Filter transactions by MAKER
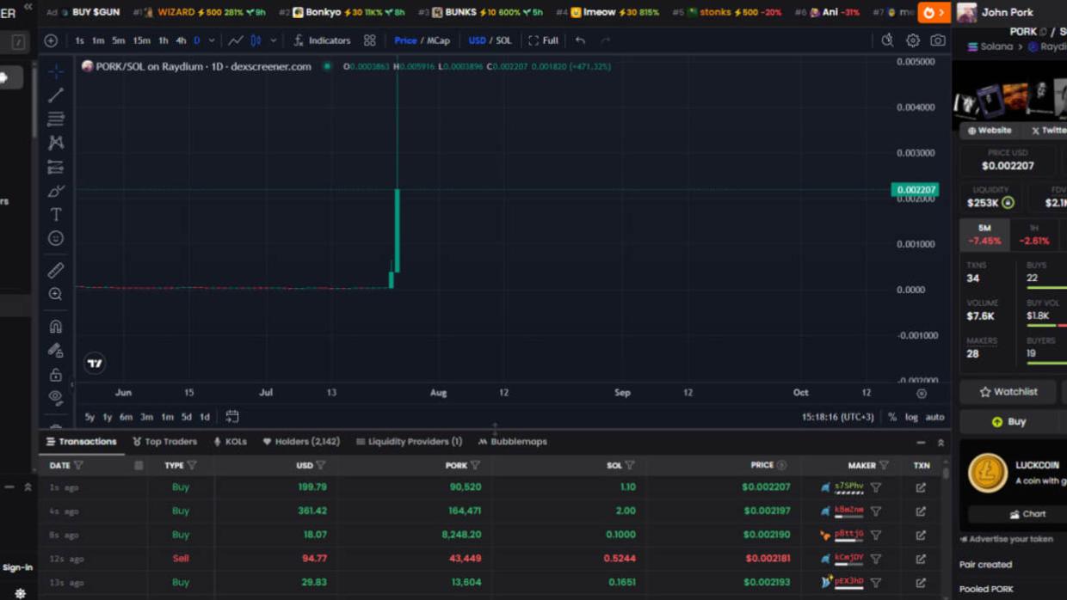The width and height of the screenshot is (1067, 600). tap(884, 465)
